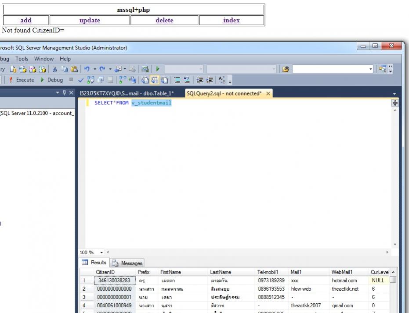Toggle Results to File output mode
409x313 pixels.
(x=164, y=80)
